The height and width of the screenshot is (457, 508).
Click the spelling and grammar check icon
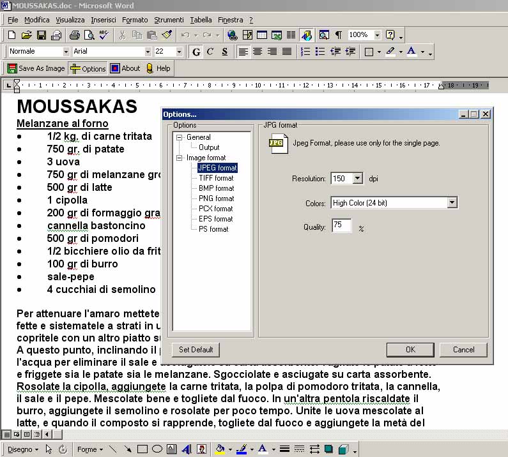point(104,35)
